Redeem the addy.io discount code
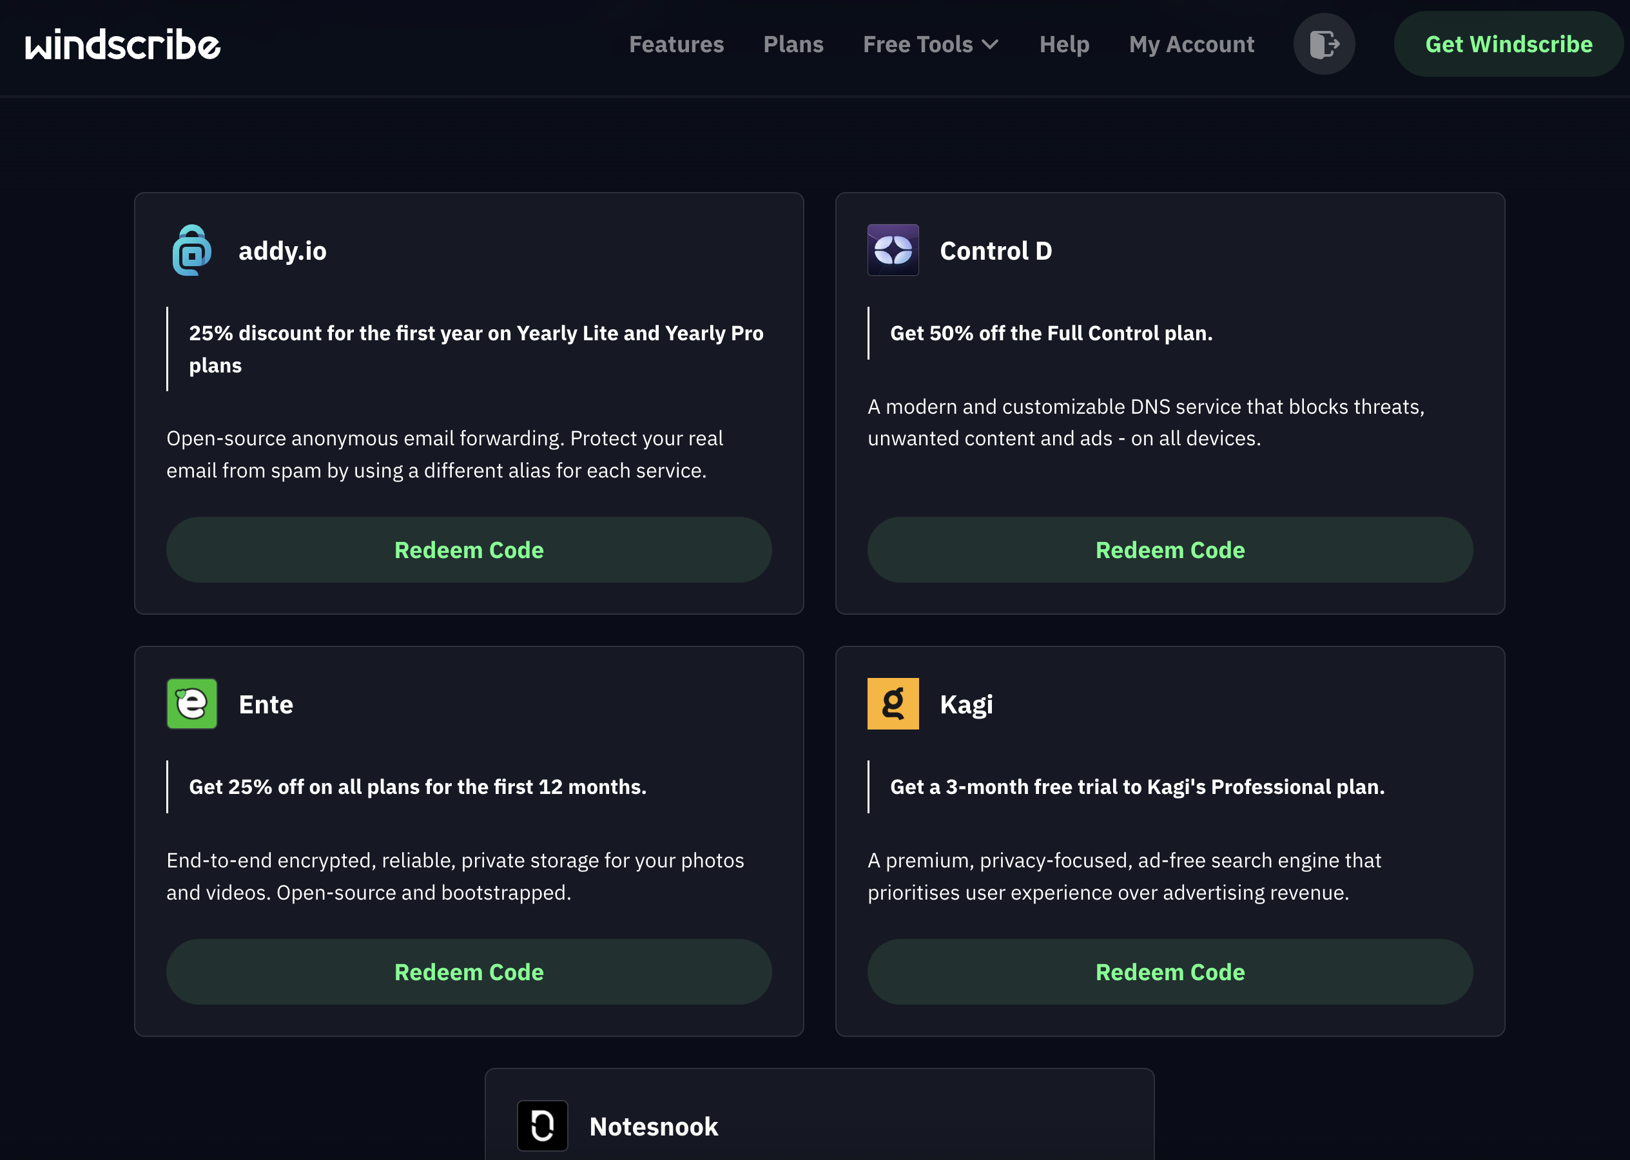Screen dimensions: 1630x1160 [x=469, y=550]
